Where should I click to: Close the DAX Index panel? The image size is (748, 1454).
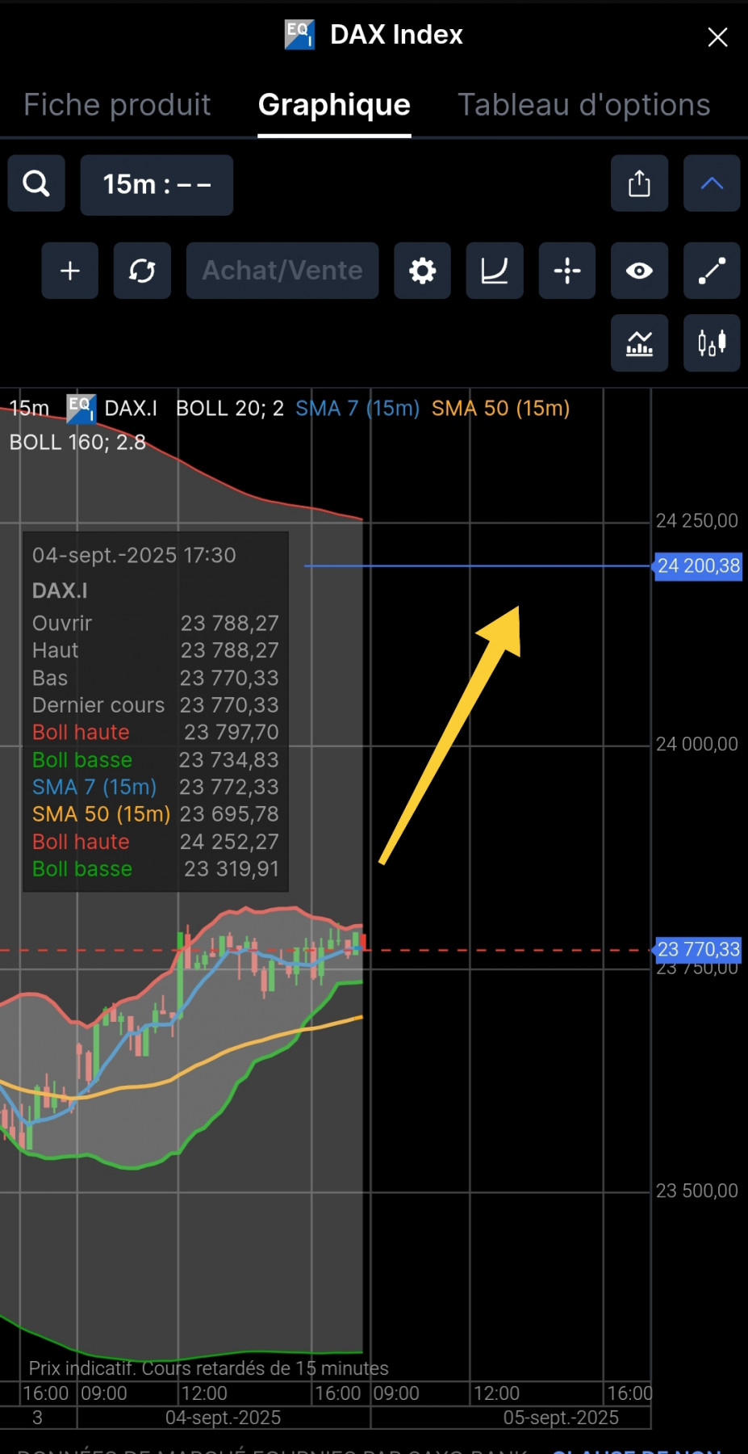coord(717,37)
